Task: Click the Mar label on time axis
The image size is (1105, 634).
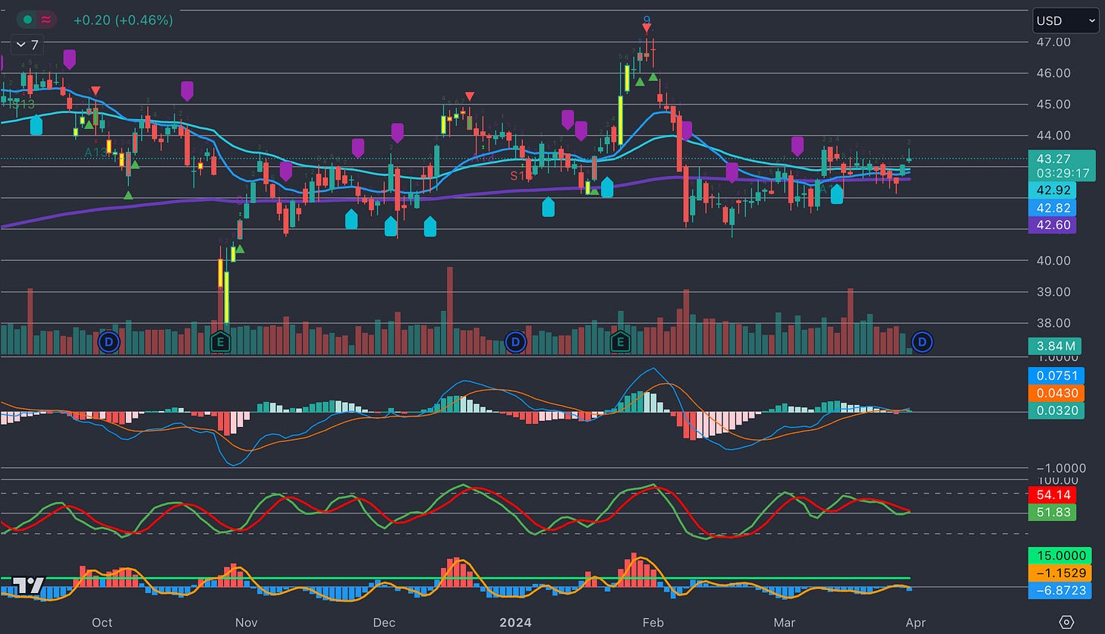Action: [785, 623]
